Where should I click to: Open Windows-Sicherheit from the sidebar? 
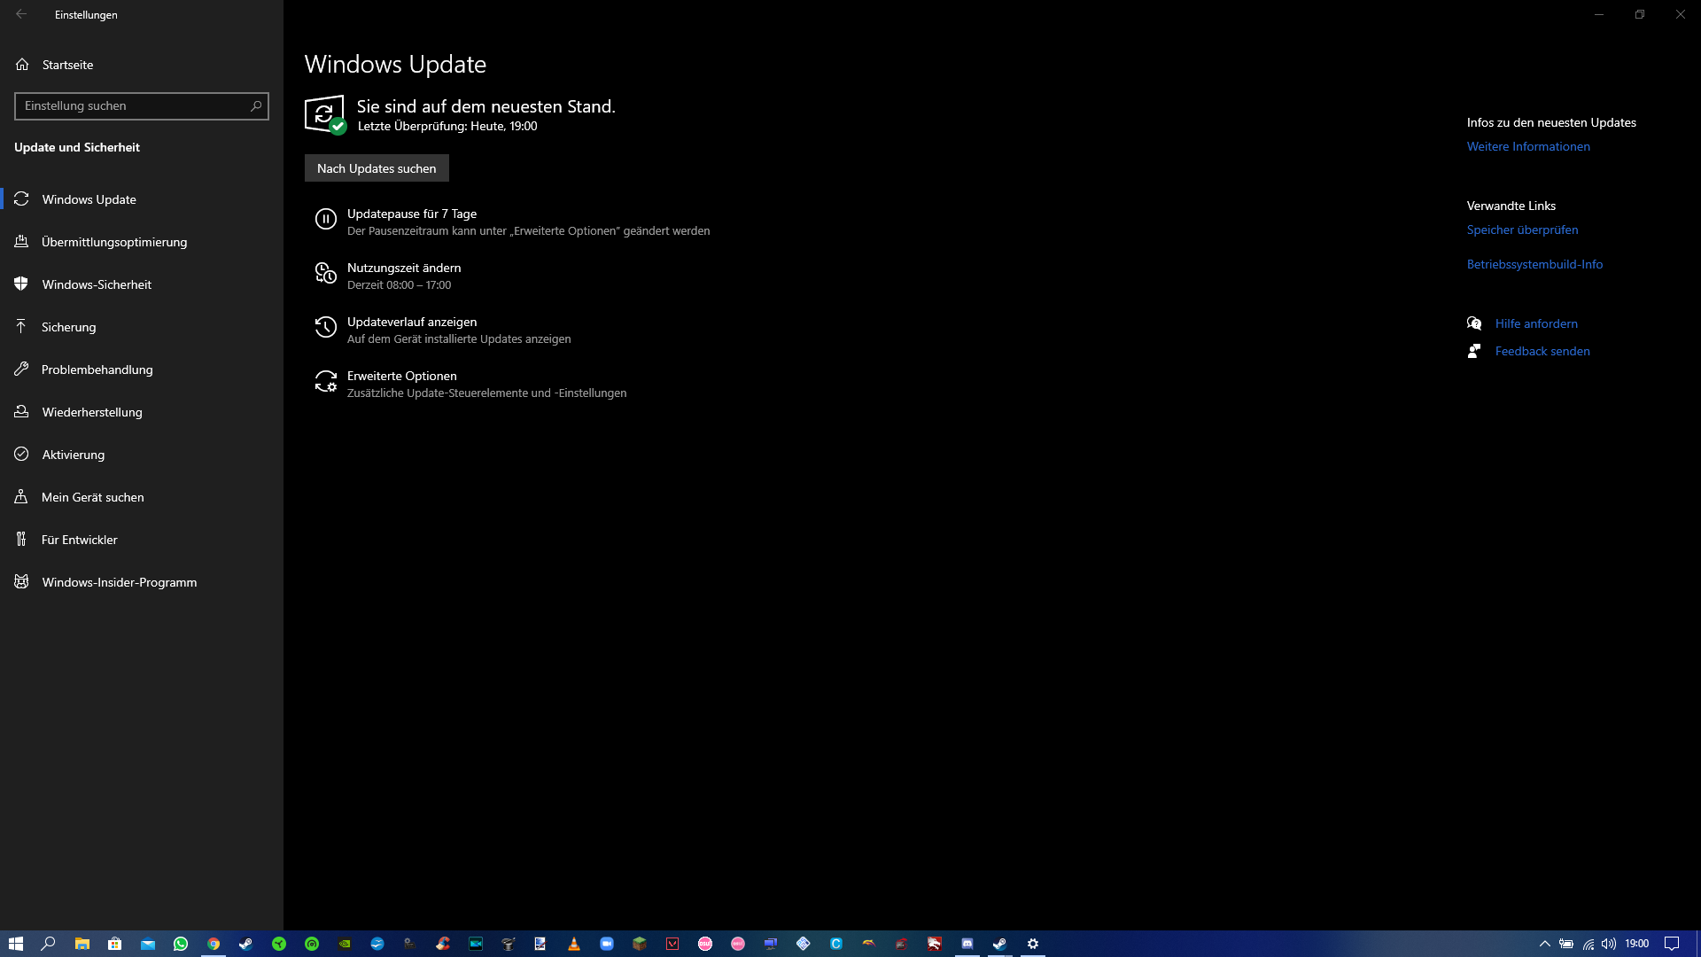click(x=142, y=284)
